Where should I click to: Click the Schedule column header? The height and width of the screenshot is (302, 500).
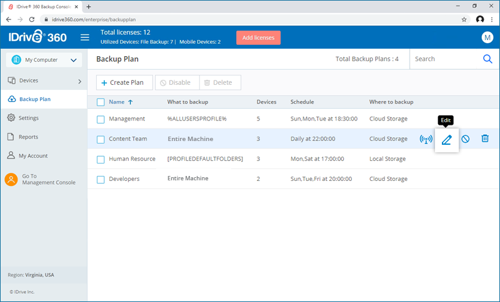(x=302, y=102)
